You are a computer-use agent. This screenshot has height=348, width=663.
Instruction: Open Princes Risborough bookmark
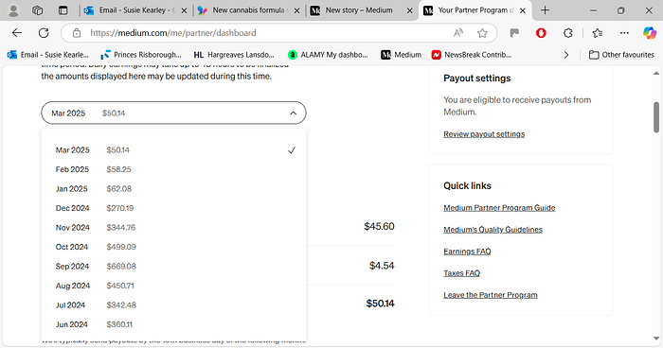click(141, 55)
